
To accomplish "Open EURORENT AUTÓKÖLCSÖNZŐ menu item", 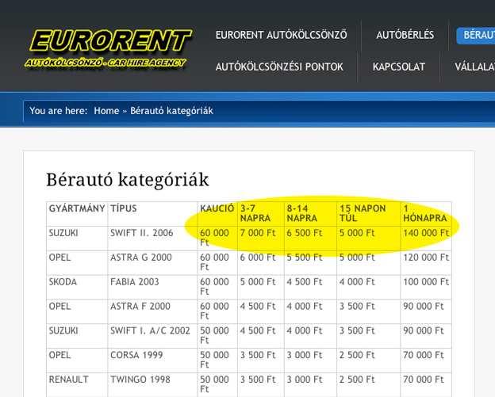I will [x=282, y=35].
